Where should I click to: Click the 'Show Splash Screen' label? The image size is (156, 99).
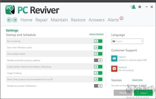[16, 54]
